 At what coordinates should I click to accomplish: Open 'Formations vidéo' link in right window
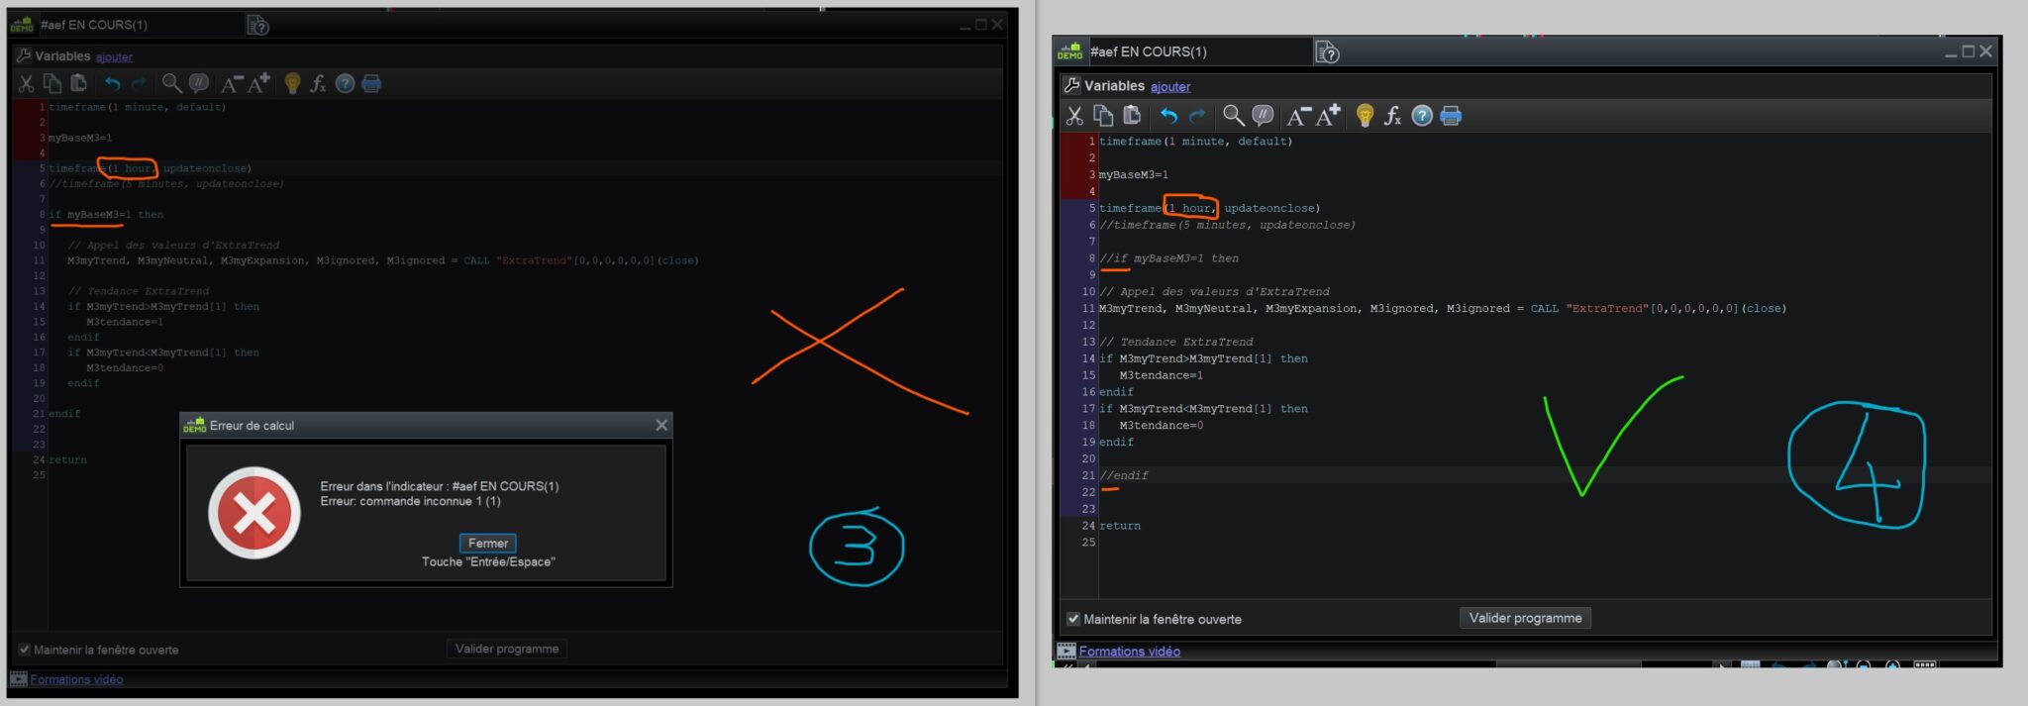point(1129,652)
